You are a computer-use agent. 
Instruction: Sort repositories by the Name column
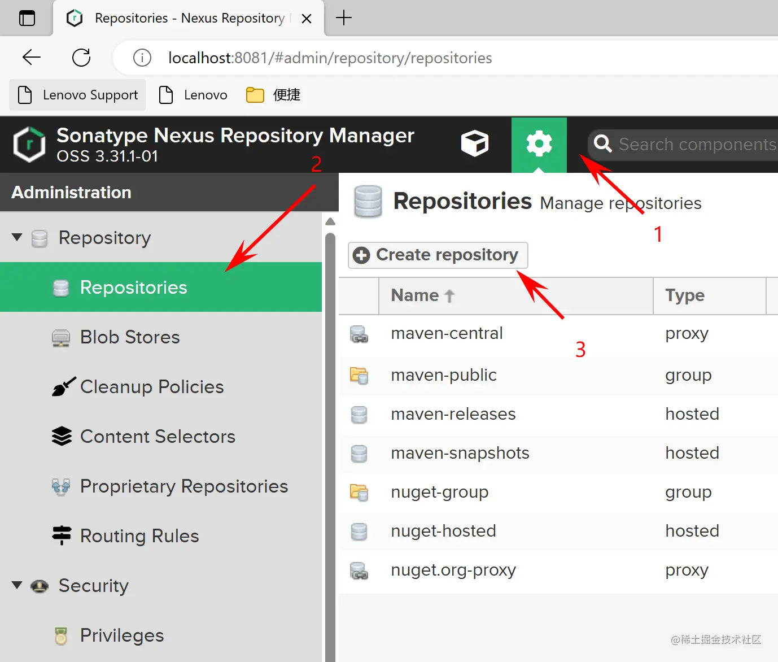pyautogui.click(x=415, y=295)
